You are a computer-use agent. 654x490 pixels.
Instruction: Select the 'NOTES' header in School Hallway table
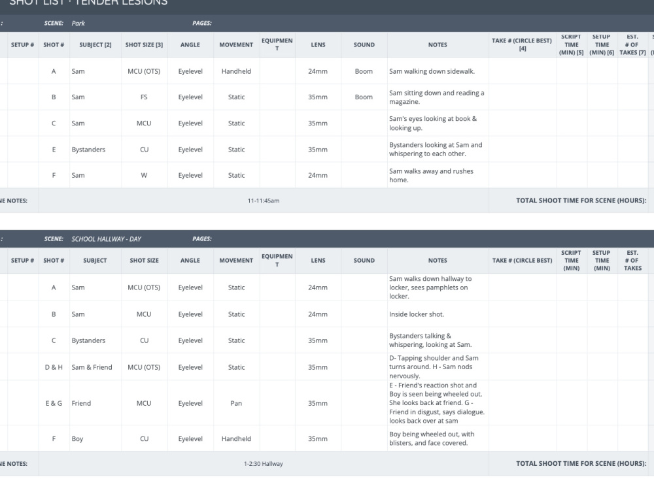[x=438, y=261]
